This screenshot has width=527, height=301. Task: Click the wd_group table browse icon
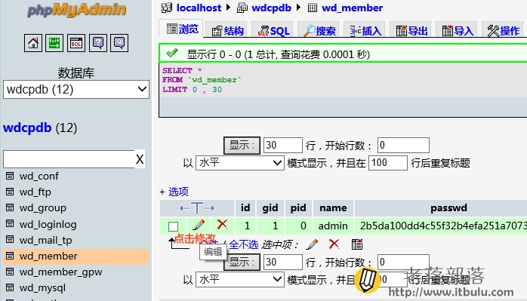(x=10, y=207)
